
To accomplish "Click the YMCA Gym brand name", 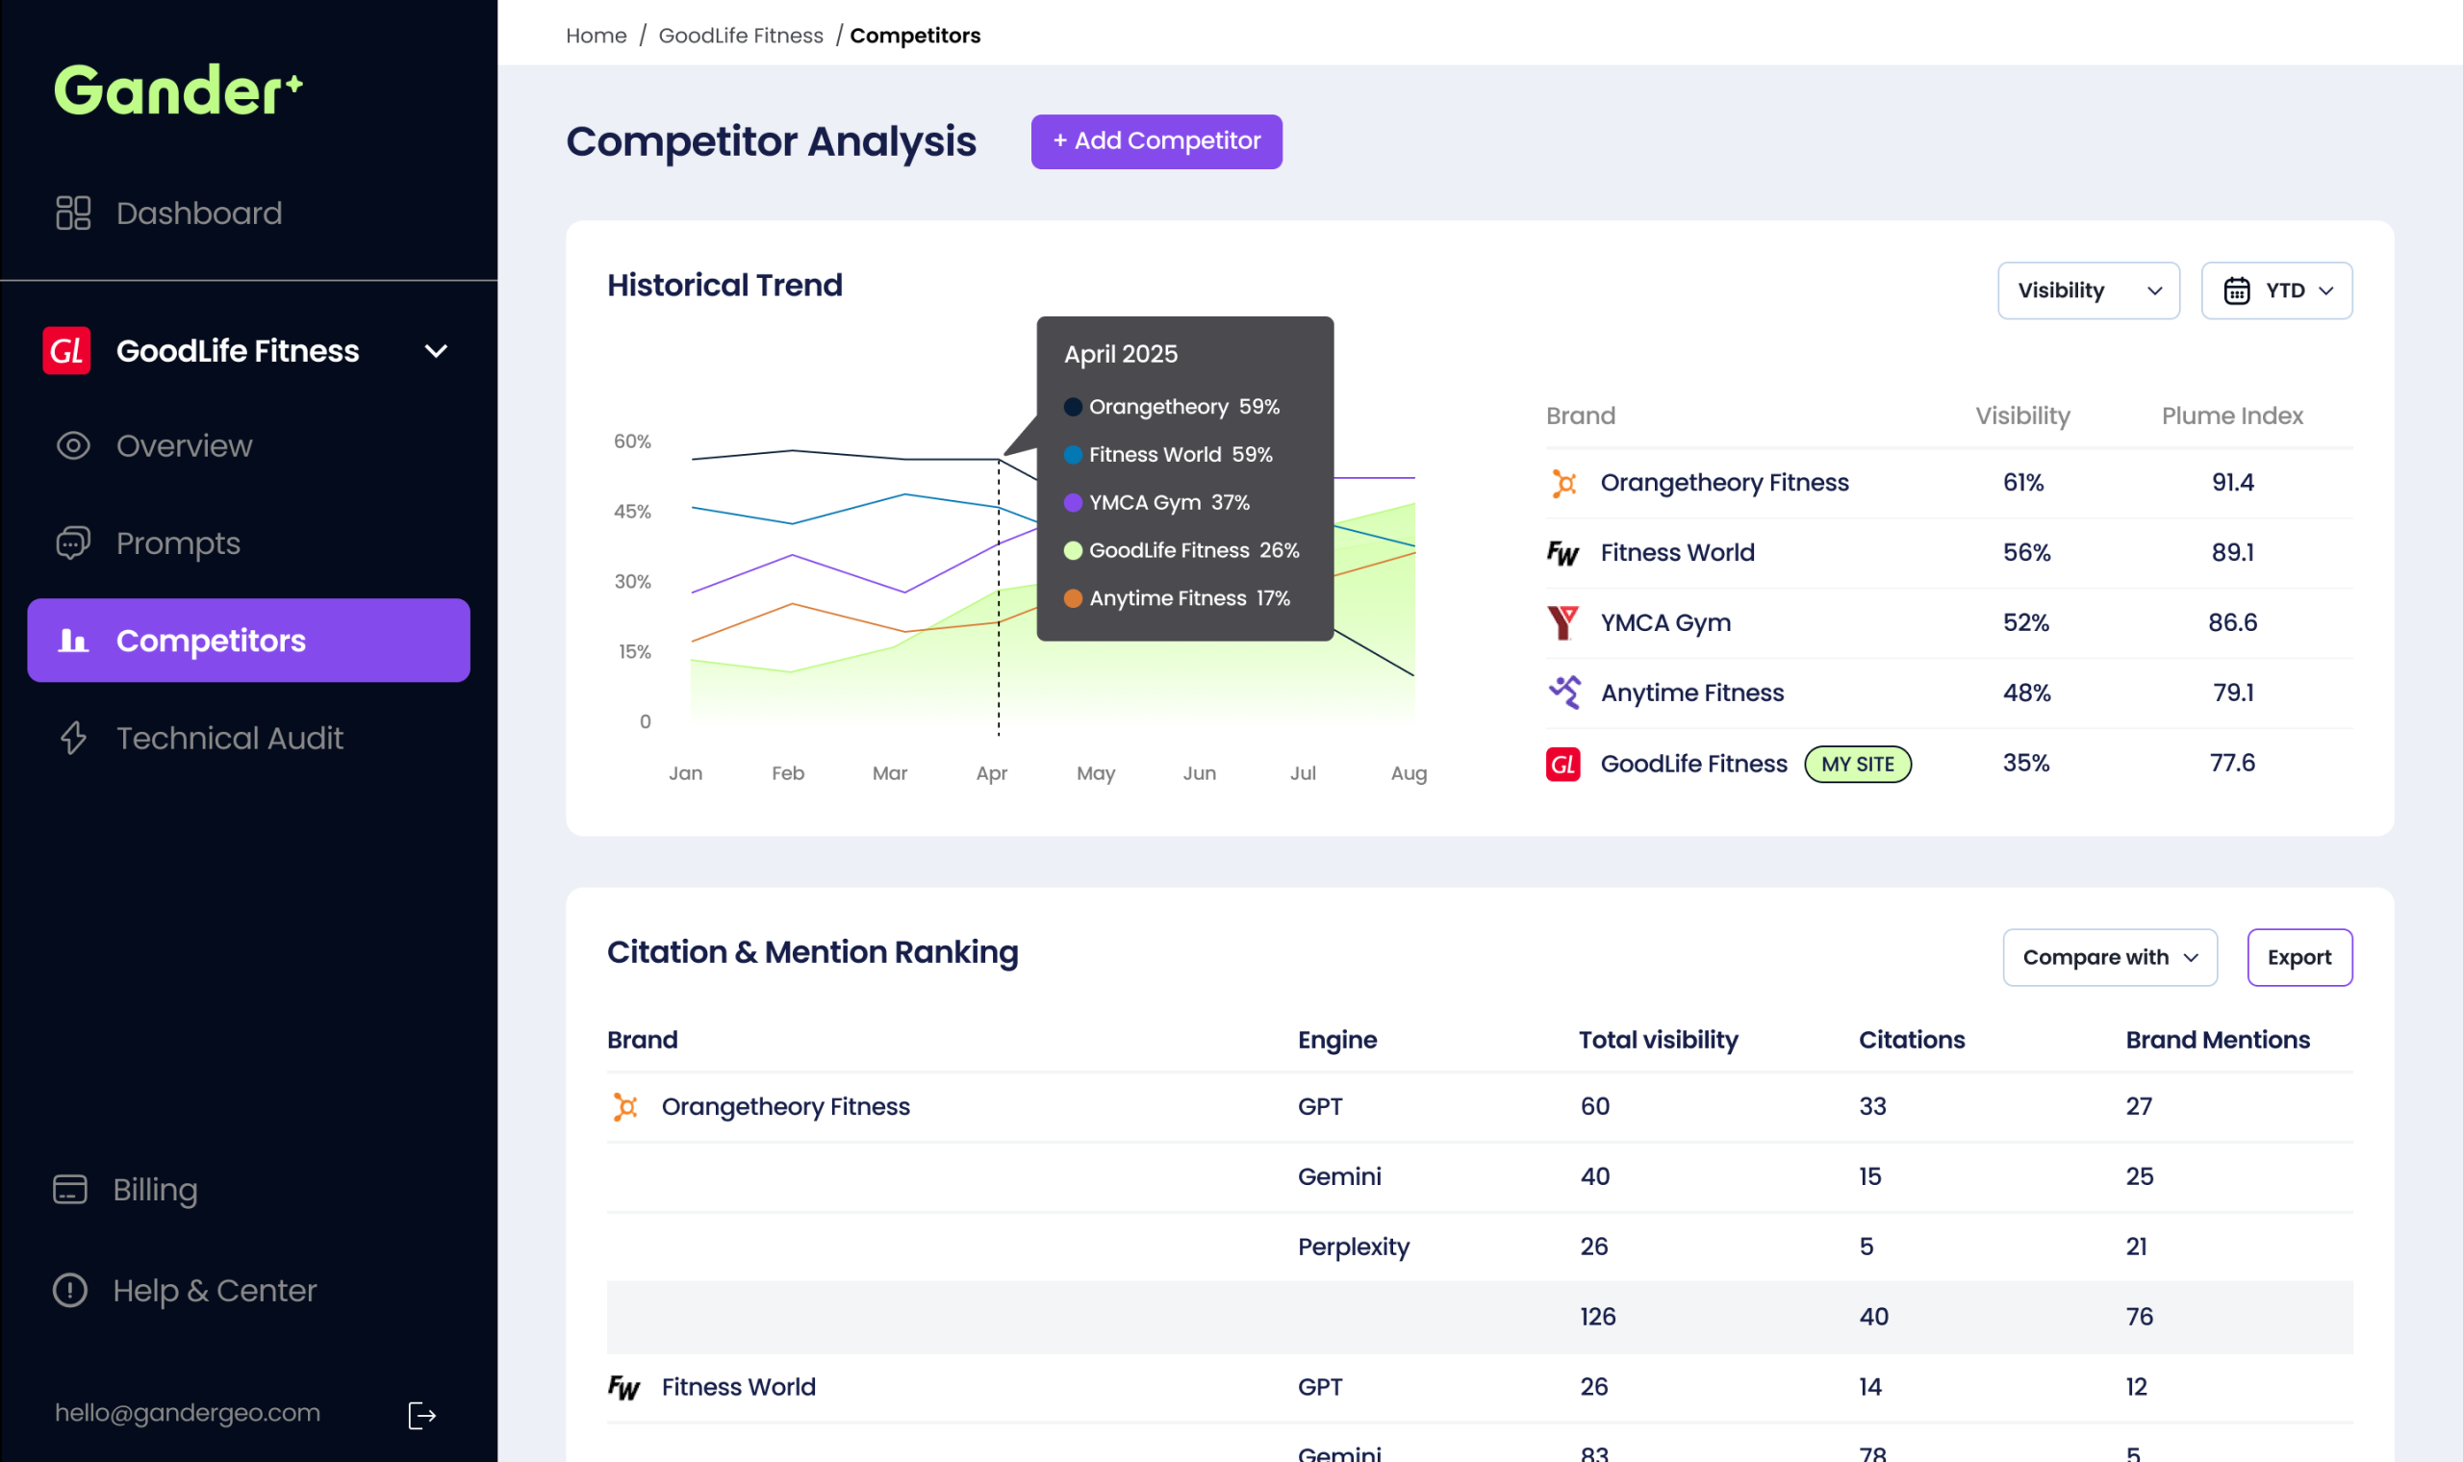I will (1665, 622).
